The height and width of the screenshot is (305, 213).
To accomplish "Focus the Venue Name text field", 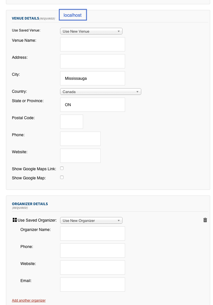I will [x=92, y=44].
